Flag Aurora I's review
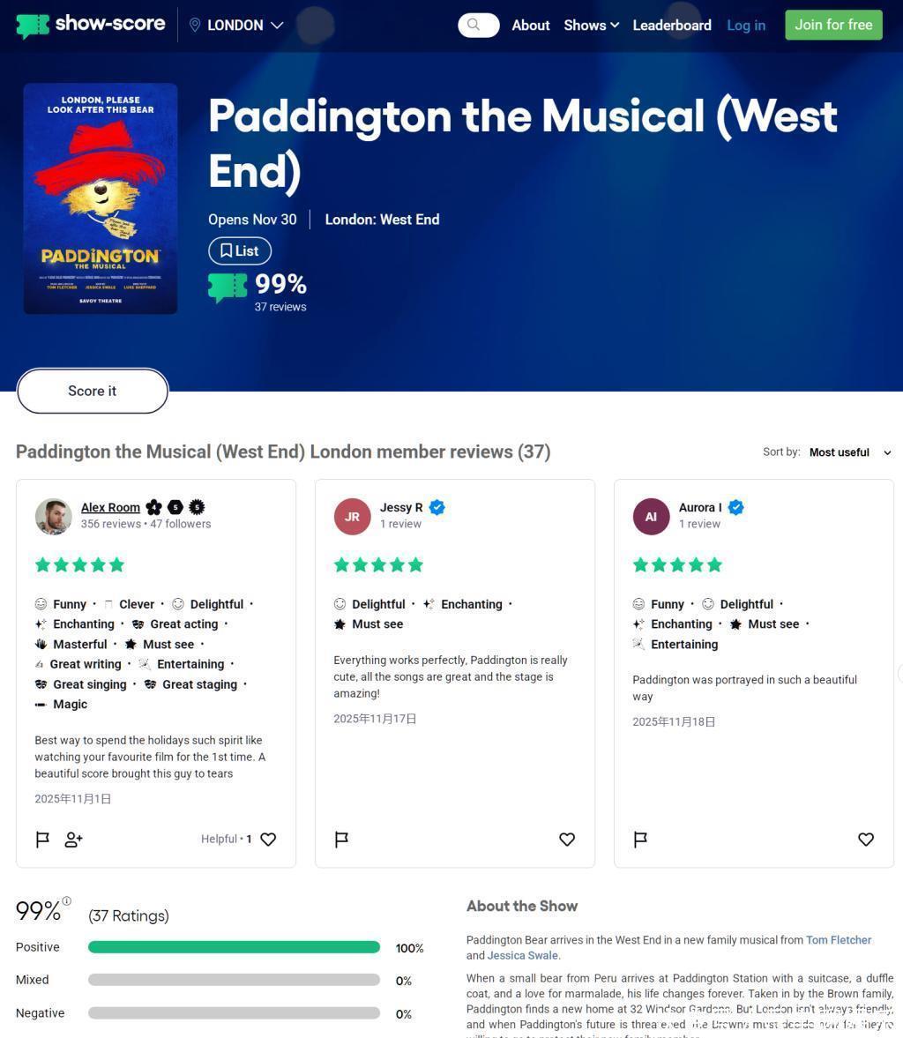903x1038 pixels. coord(640,840)
